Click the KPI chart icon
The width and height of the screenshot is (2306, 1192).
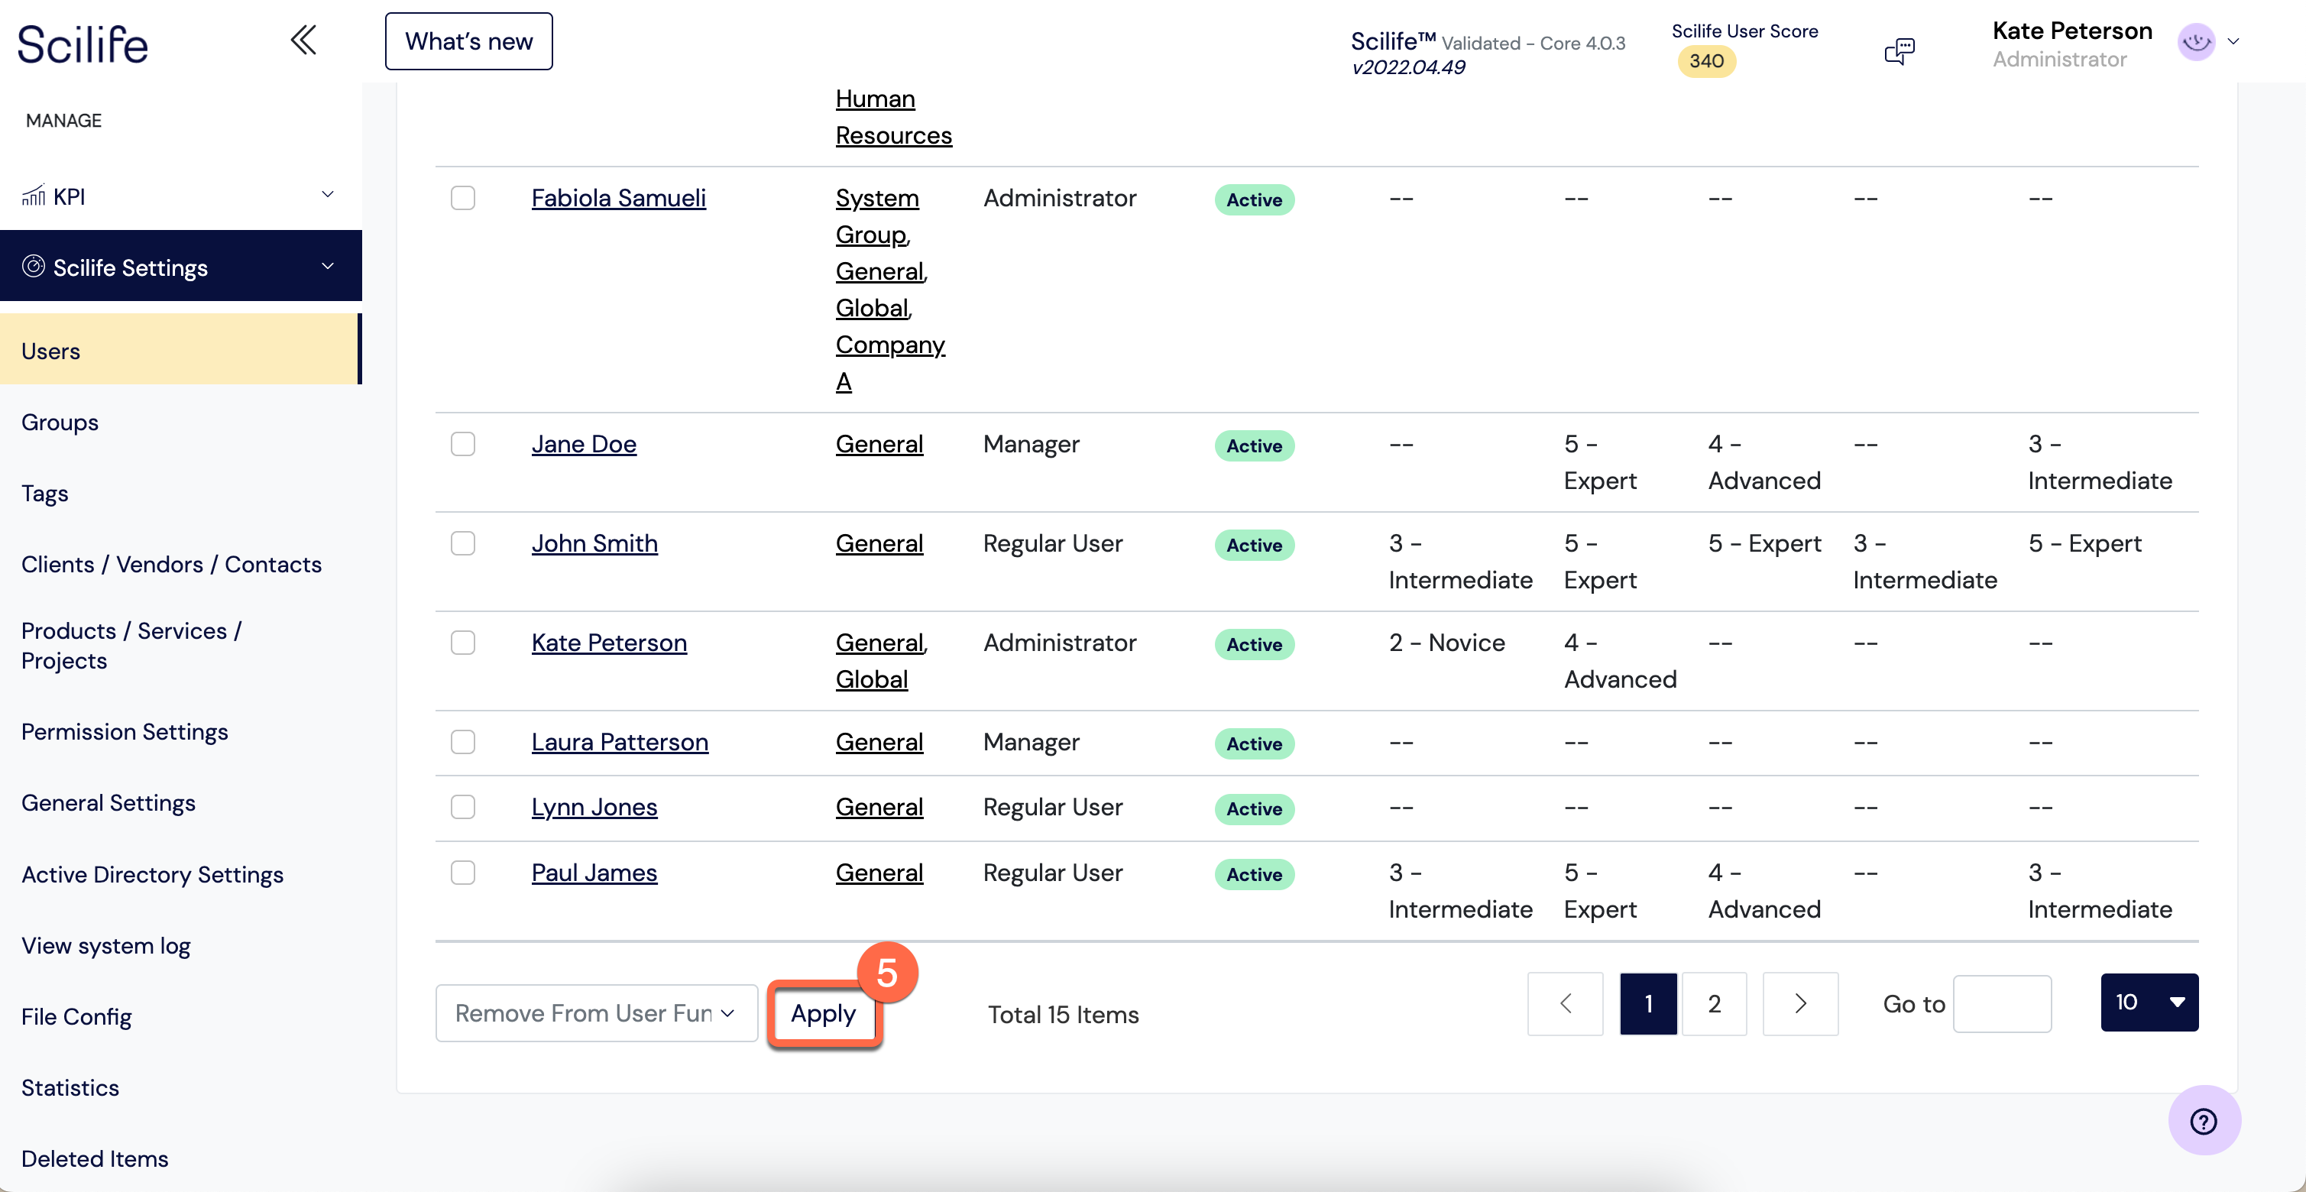[x=33, y=195]
